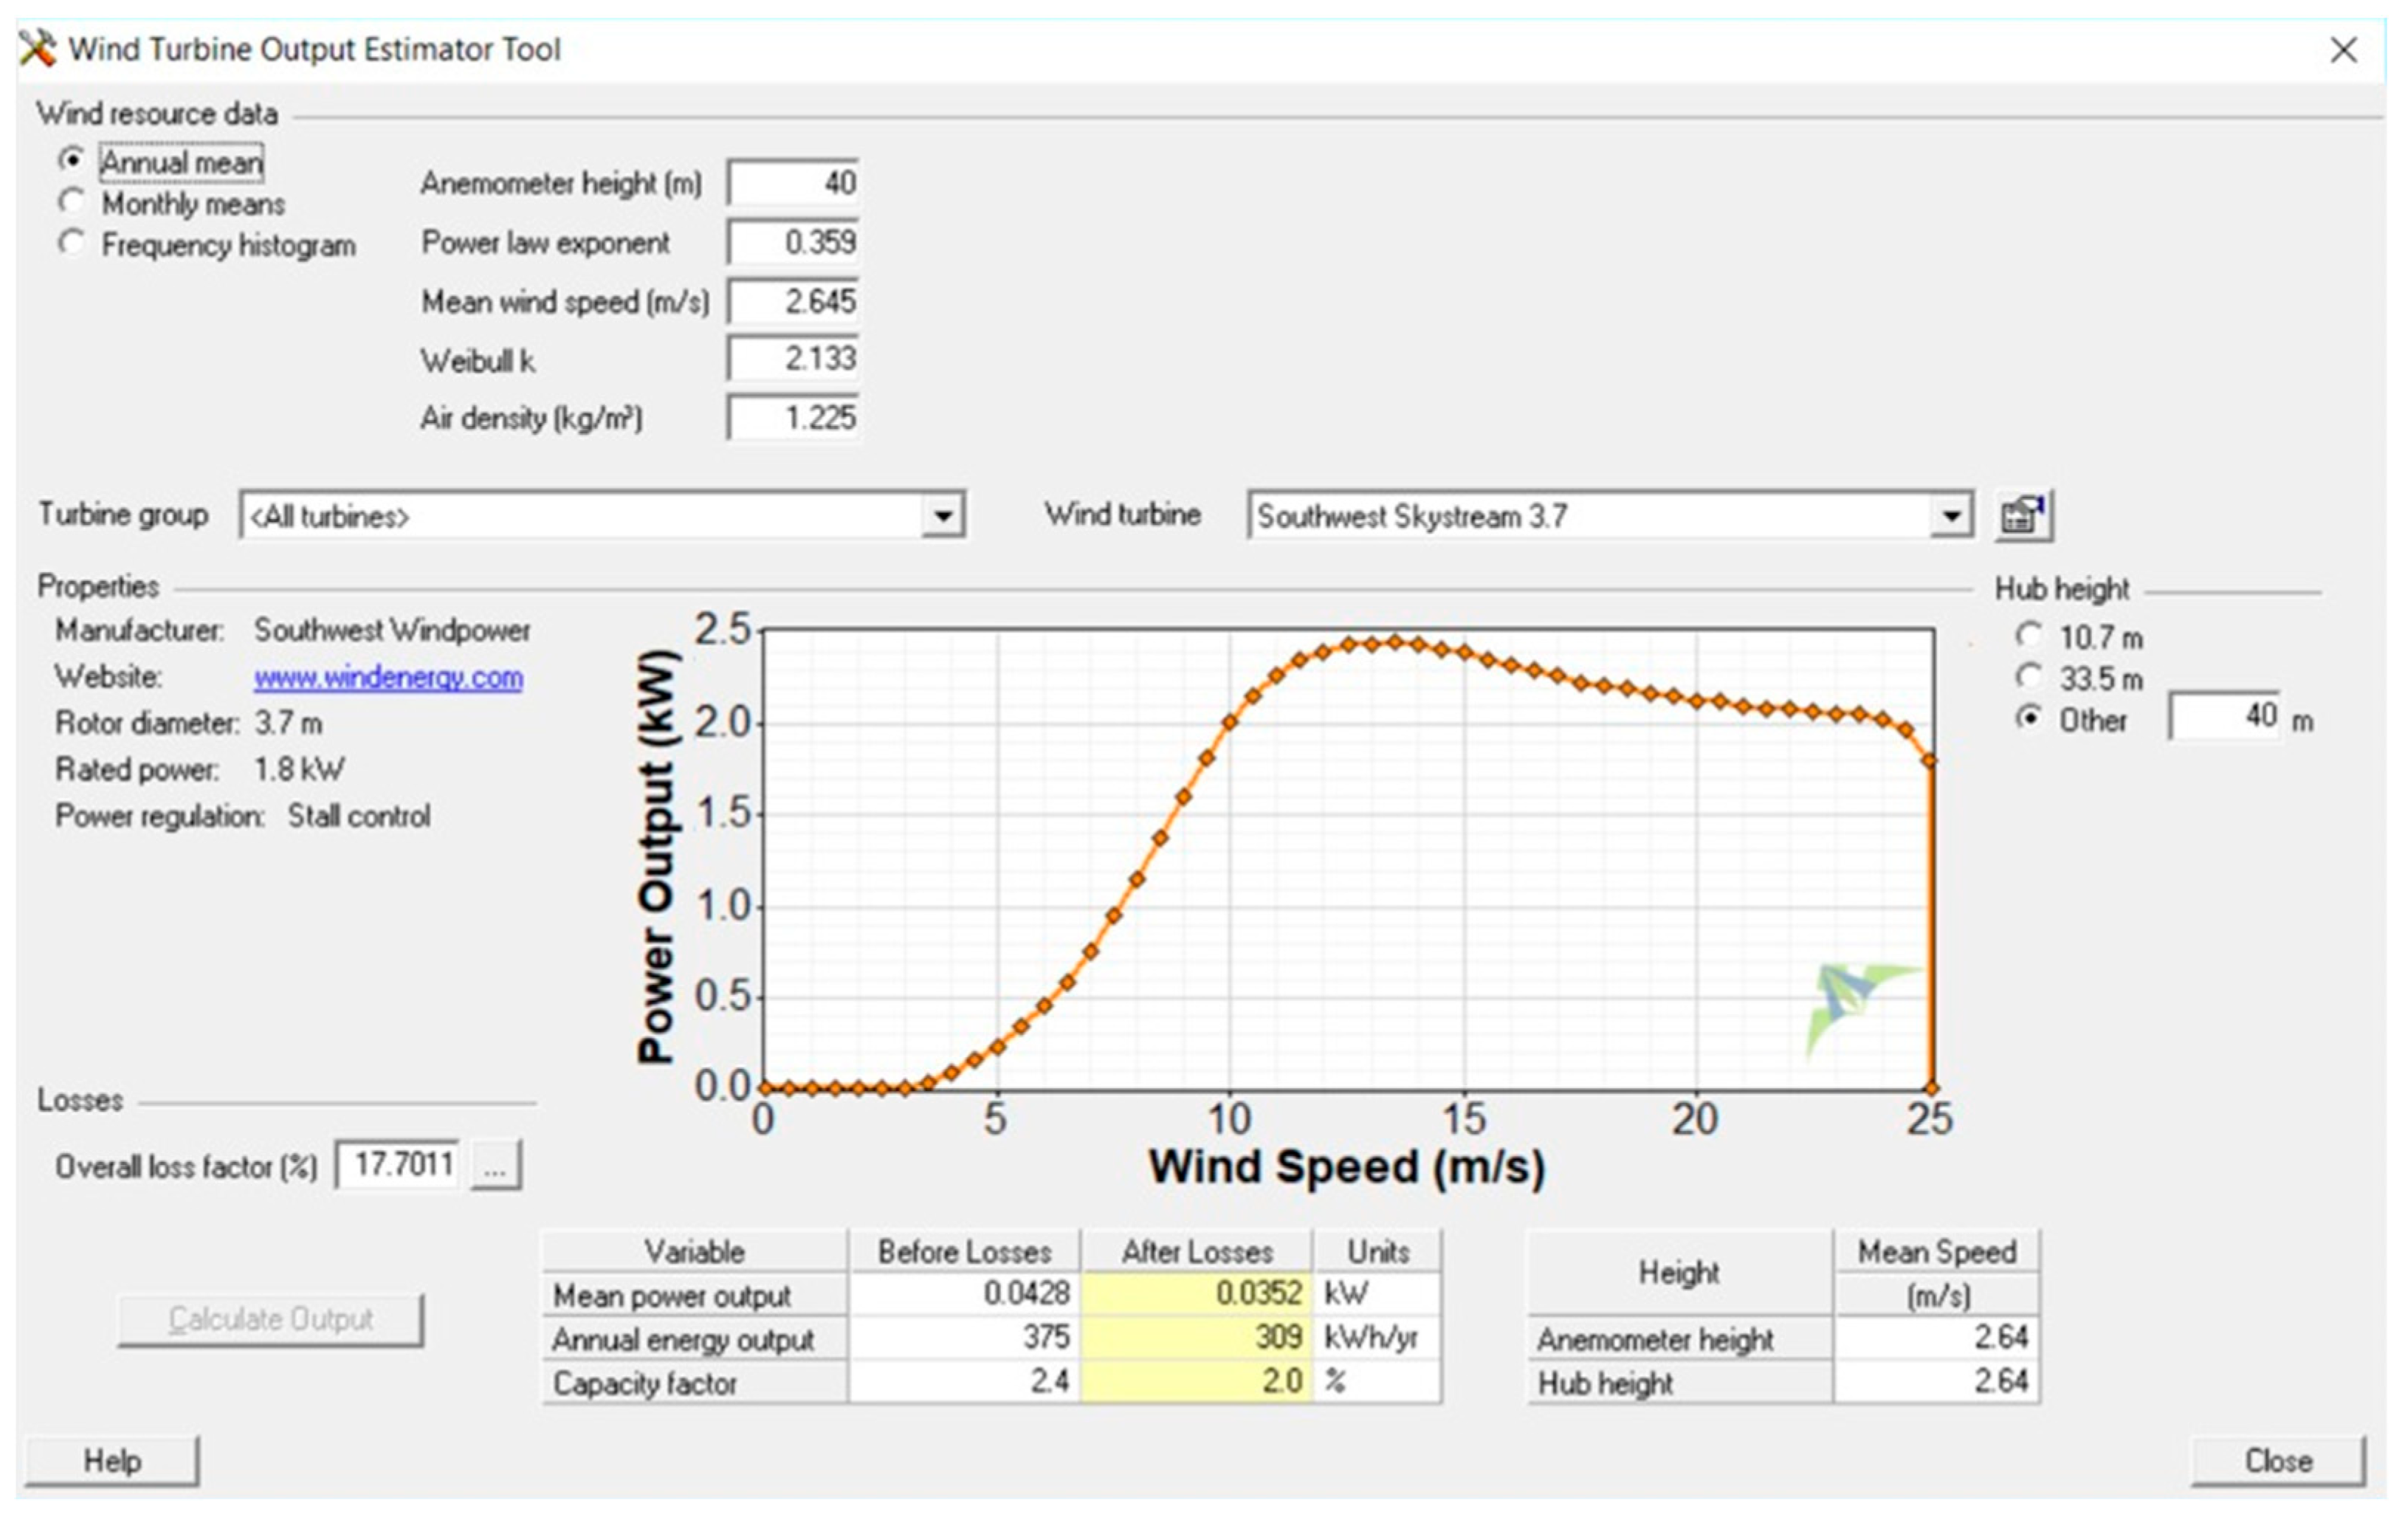Expand the Turbine group dropdown
This screenshot has width=2408, height=1517.
[x=942, y=516]
